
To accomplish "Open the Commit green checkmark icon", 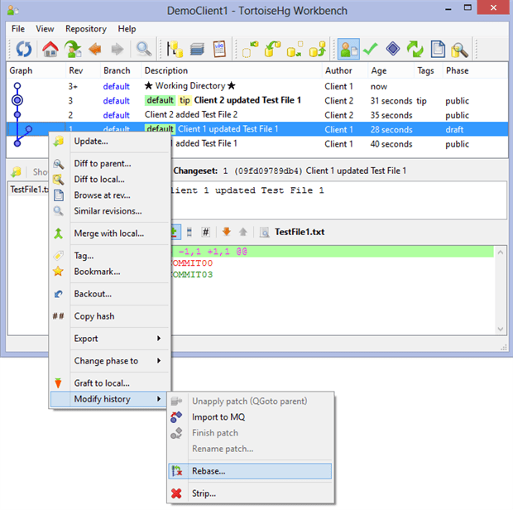I will 371,49.
